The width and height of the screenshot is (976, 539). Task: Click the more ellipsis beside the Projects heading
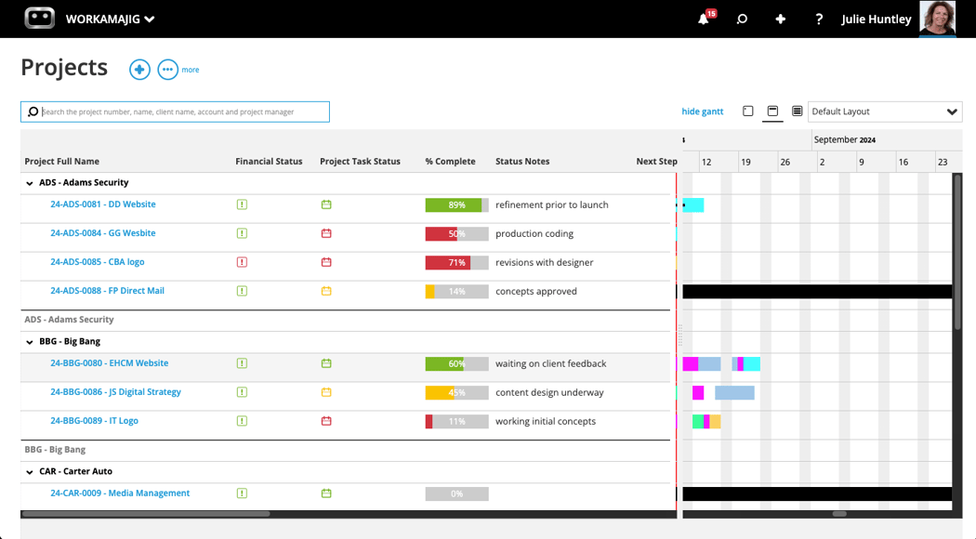pos(167,69)
